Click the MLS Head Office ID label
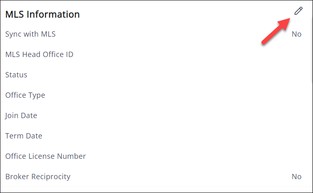This screenshot has width=313, height=193. [x=39, y=55]
